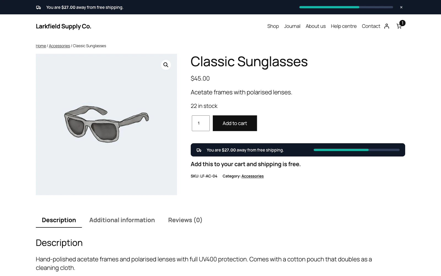The width and height of the screenshot is (441, 276).
Task: Switch to Additional information tab
Action: click(x=122, y=220)
